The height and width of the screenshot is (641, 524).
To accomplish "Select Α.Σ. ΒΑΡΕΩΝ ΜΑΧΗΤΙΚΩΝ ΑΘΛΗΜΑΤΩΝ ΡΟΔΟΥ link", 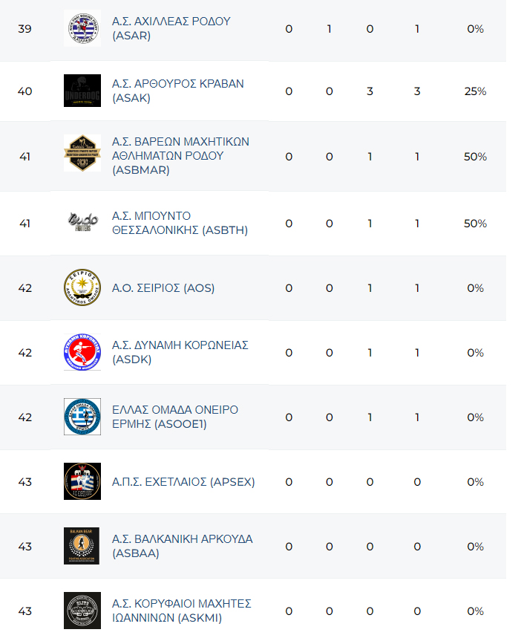I will (180, 157).
